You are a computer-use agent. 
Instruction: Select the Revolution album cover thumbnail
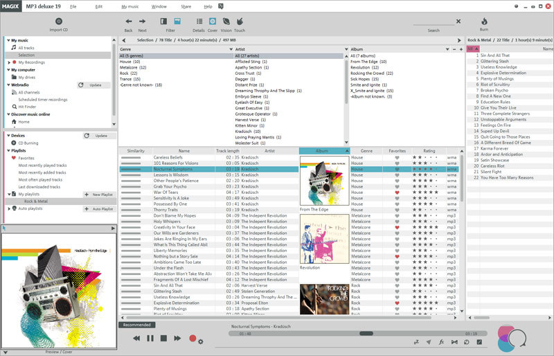click(x=324, y=239)
